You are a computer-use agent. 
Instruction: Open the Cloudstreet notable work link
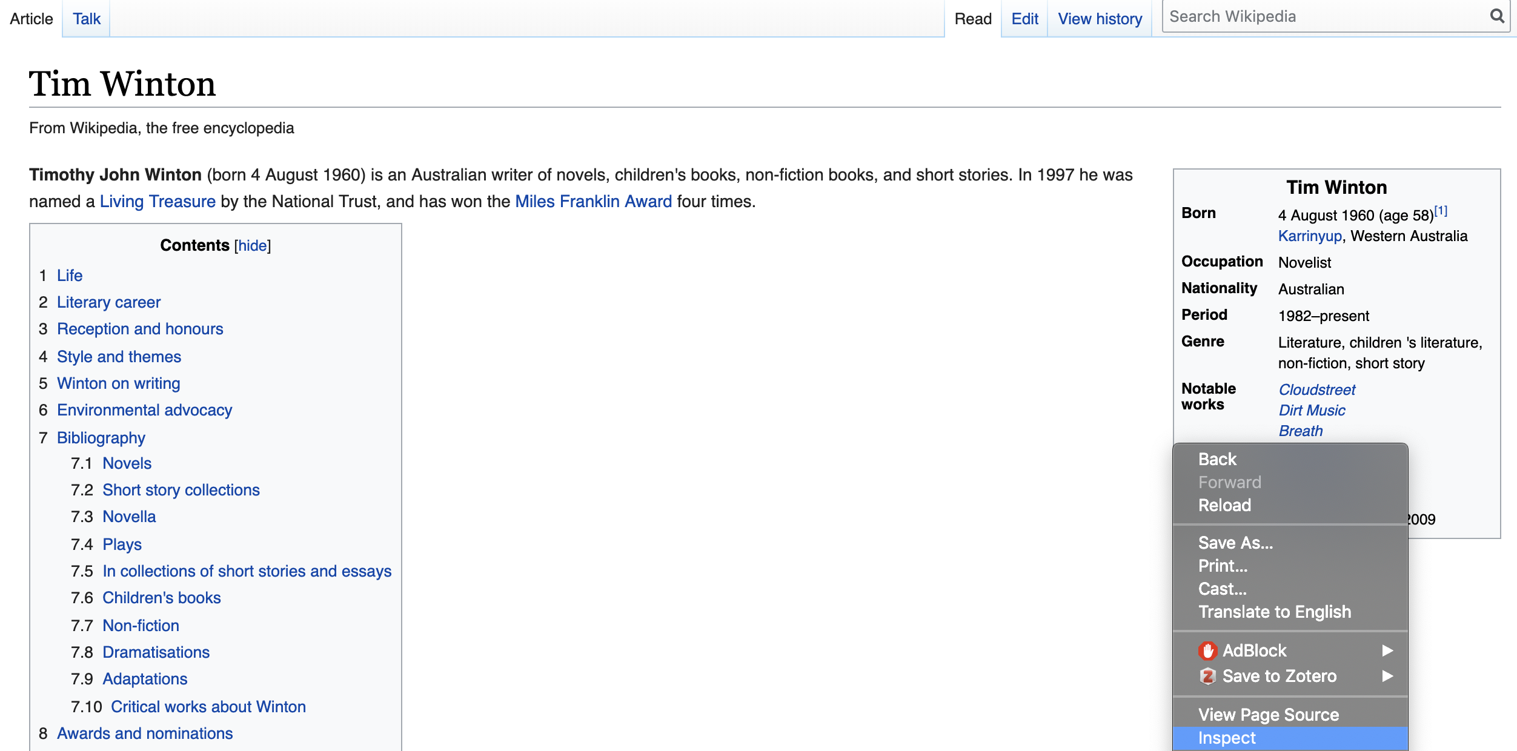coord(1316,389)
